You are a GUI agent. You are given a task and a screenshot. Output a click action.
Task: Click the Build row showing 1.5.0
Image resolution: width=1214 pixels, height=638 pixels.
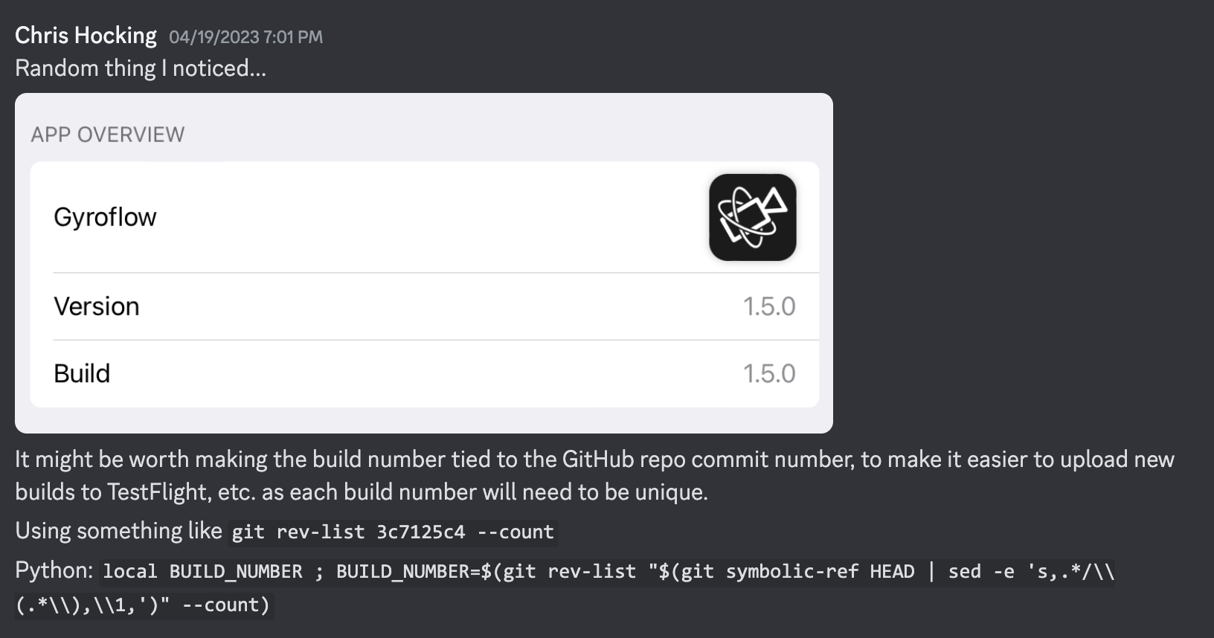pos(424,373)
